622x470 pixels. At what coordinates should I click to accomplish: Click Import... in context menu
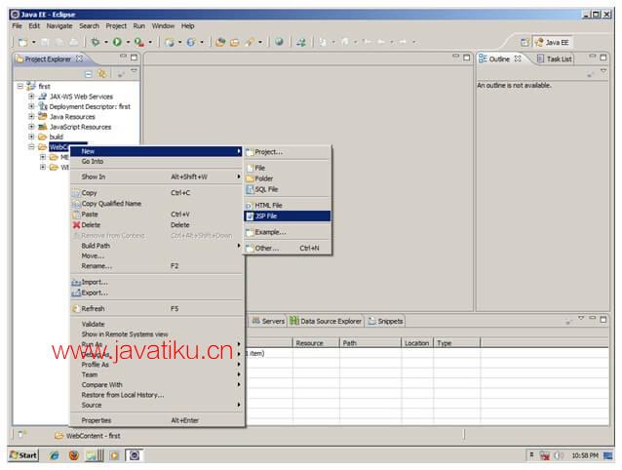[x=156, y=282]
